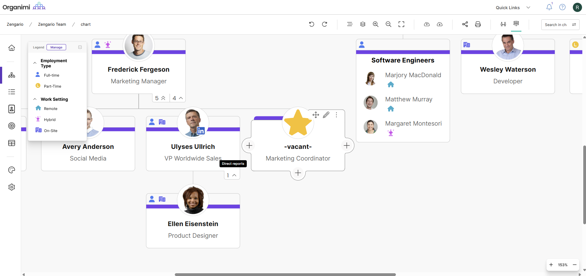Viewport: 586px width, 276px height.
Task: Collapse Ulyses Ullrich's 1 direct report
Action: point(232,175)
